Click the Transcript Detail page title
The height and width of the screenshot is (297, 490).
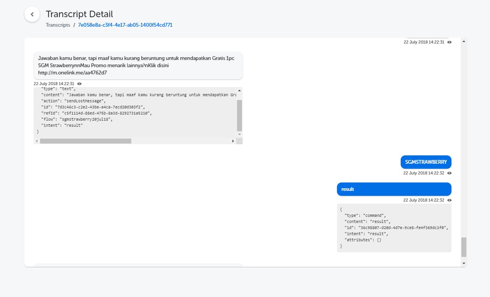[79, 14]
